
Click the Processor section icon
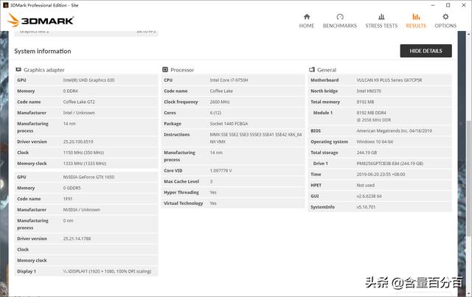165,69
